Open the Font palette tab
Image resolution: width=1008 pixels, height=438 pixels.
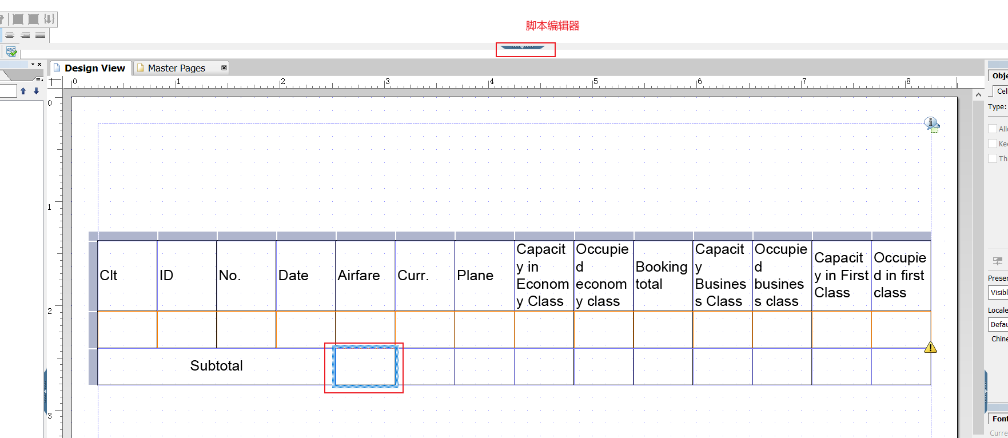(999, 419)
